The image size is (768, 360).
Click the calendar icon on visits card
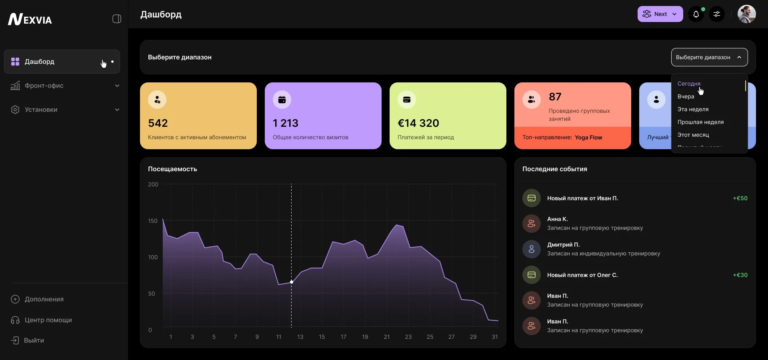(282, 100)
